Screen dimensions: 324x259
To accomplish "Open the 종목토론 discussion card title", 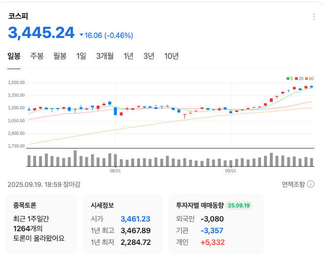I will tap(24, 205).
